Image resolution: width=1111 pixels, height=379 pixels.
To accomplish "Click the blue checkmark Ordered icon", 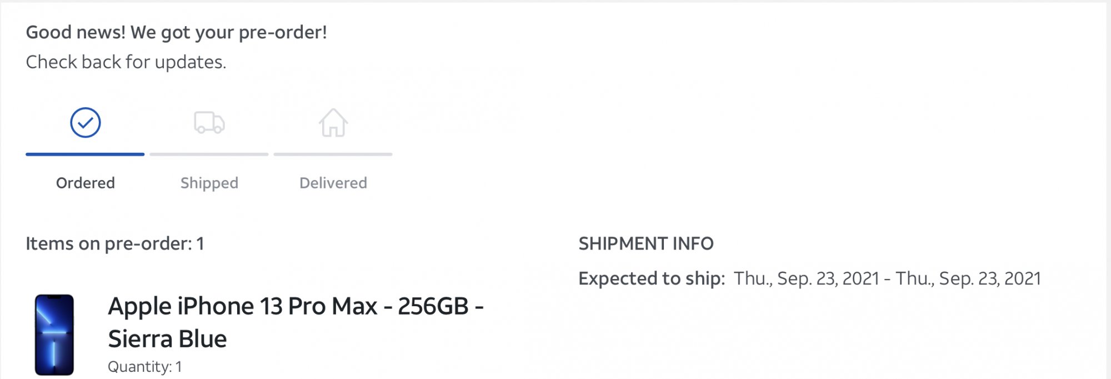I will point(85,122).
